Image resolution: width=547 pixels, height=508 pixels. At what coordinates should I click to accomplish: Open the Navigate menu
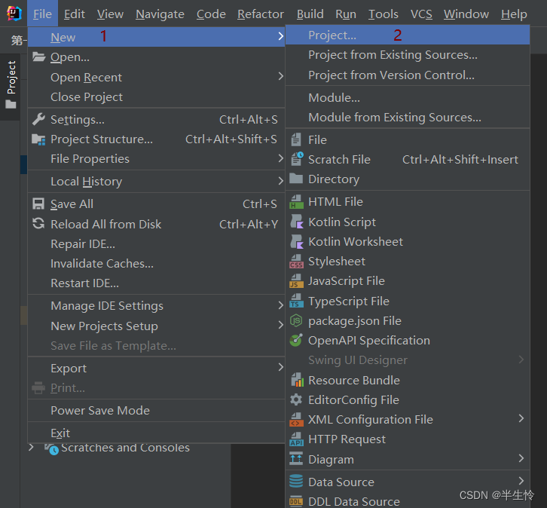[x=160, y=14]
